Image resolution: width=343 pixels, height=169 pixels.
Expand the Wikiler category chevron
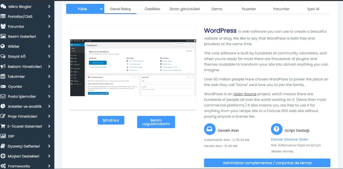point(49,46)
